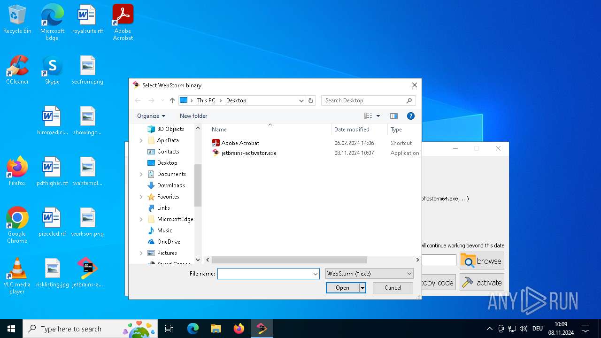Screen dimensions: 601x338
Task: Open Firefox desktop shortcut
Action: 17,172
